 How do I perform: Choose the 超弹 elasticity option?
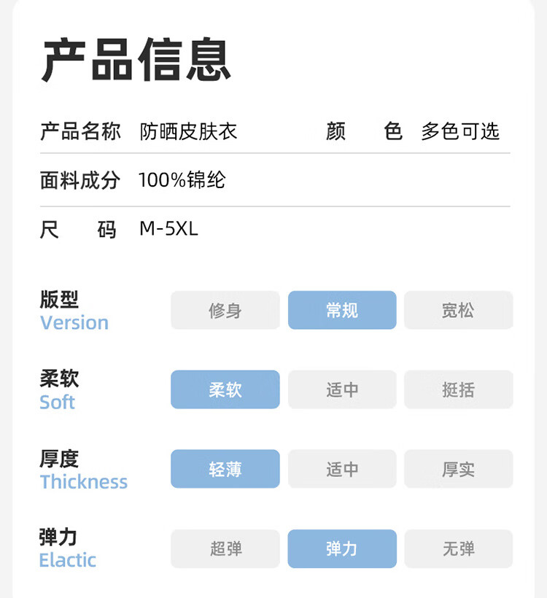point(225,548)
